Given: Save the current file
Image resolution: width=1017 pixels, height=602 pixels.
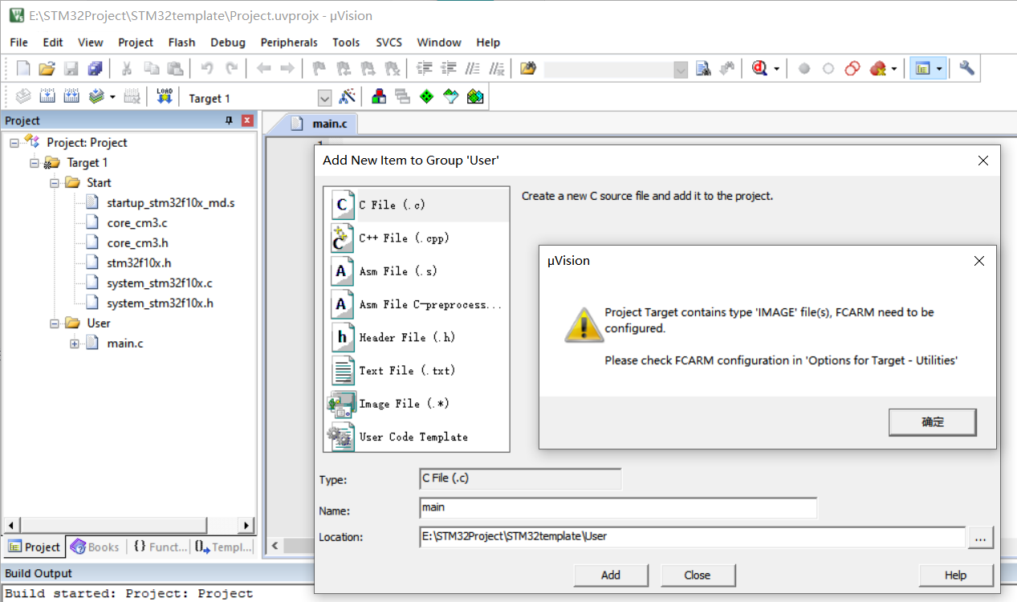Looking at the screenshot, I should point(71,69).
